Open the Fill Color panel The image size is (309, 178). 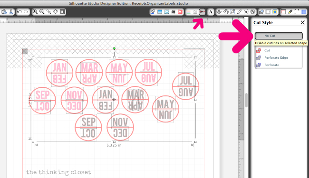tap(153, 12)
